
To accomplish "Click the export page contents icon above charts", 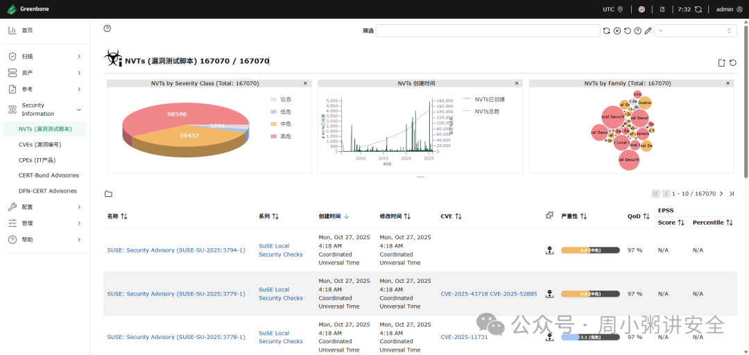I will pos(722,62).
